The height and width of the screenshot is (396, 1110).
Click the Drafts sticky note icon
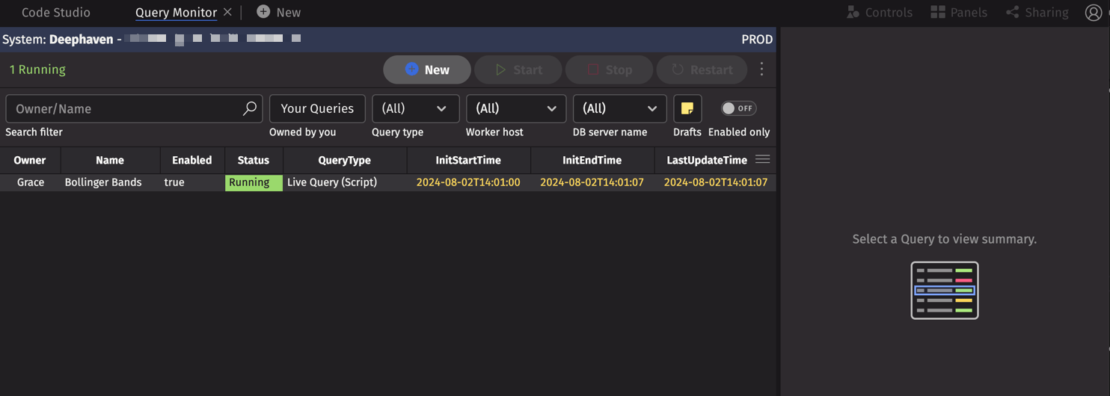(687, 108)
